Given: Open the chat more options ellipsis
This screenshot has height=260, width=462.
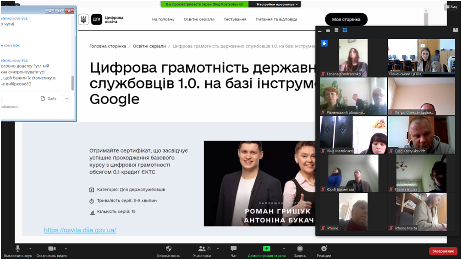Looking at the screenshot, I should [x=66, y=98].
